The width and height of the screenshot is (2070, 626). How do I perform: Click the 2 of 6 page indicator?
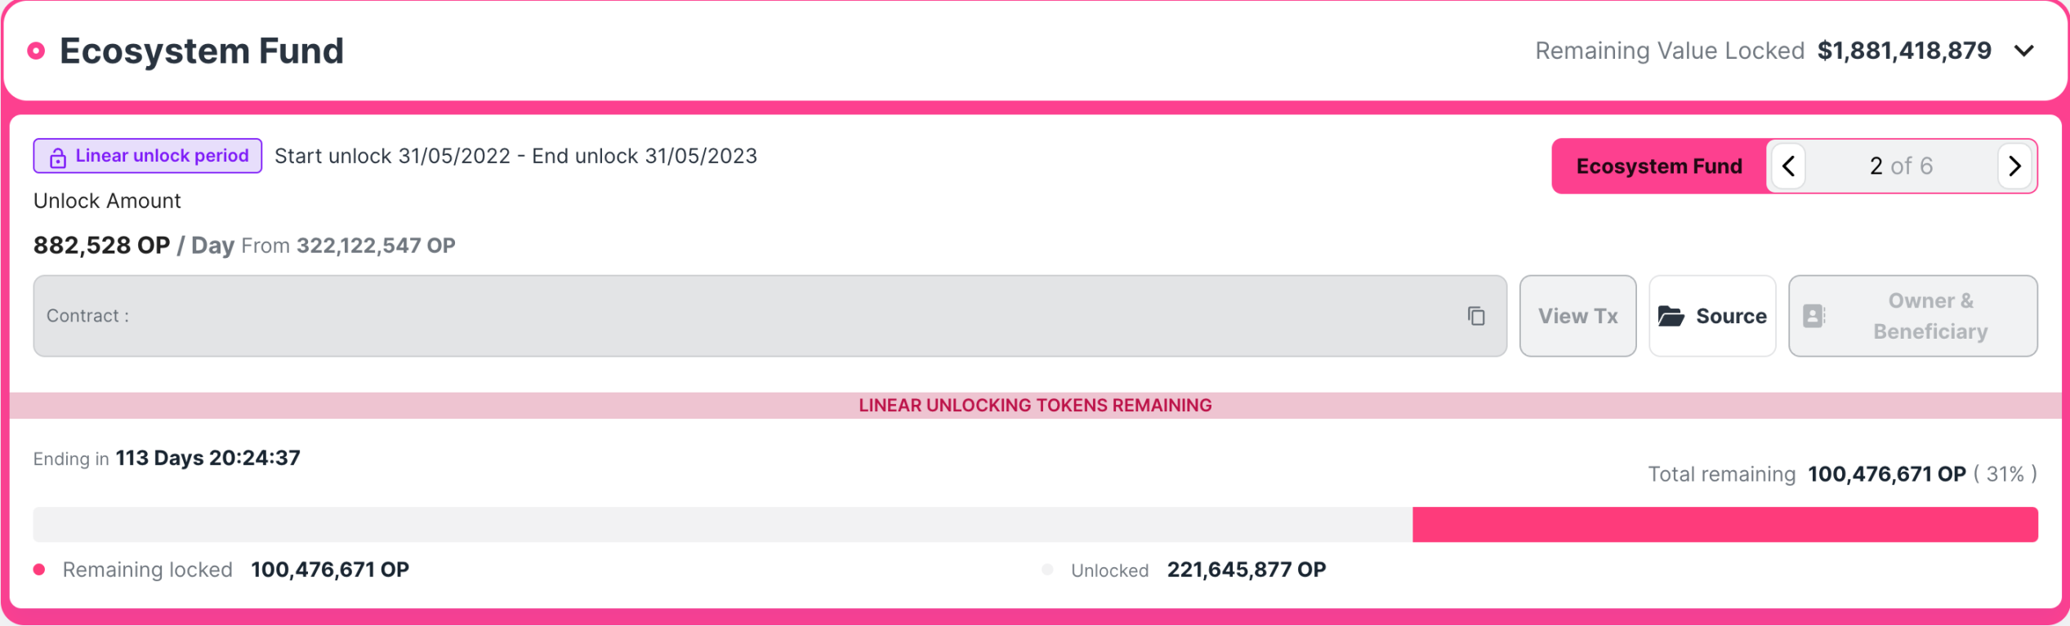click(1901, 166)
